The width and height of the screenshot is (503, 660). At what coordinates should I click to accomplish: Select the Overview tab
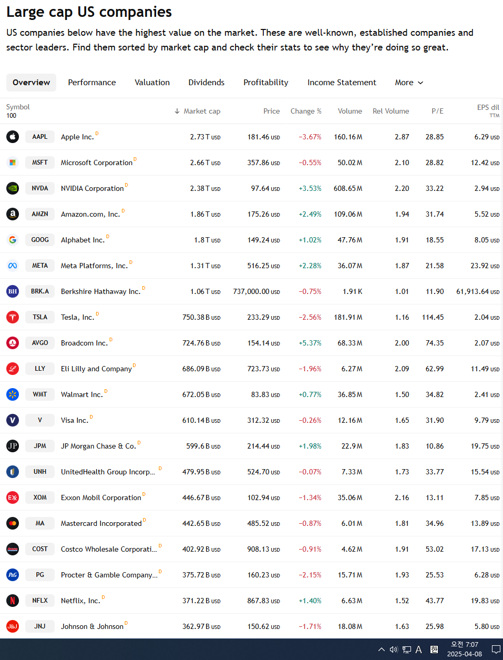[32, 83]
